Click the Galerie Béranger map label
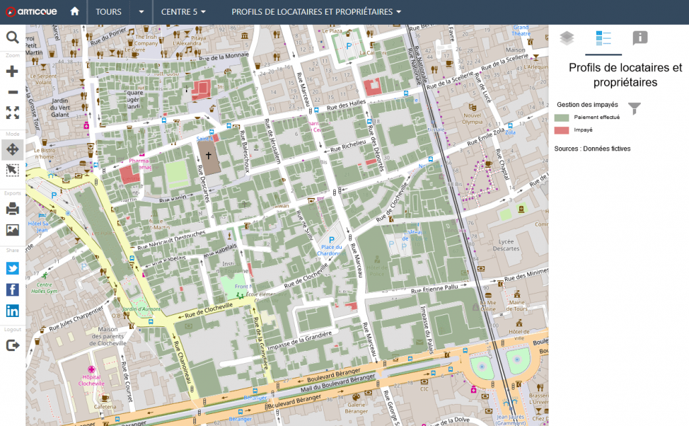This screenshot has width=689, height=426. [x=356, y=408]
